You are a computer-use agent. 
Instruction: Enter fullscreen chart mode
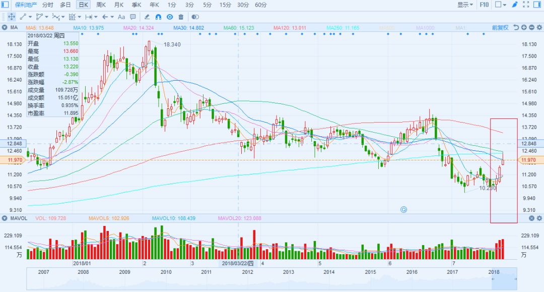click(x=526, y=5)
